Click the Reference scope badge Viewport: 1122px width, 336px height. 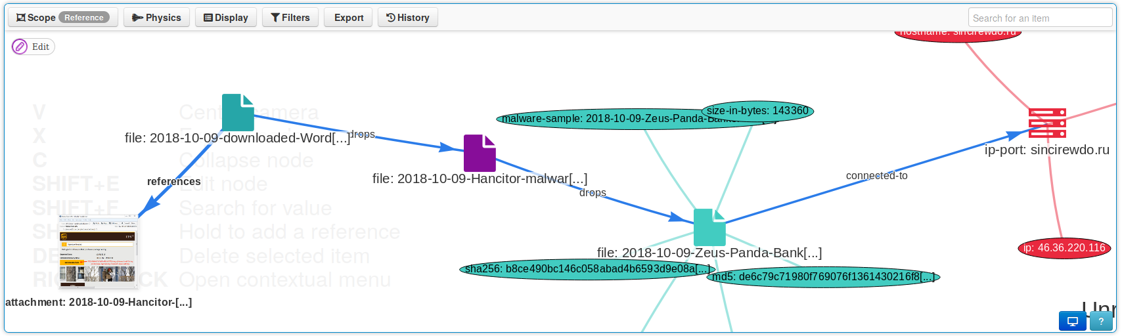pos(84,18)
